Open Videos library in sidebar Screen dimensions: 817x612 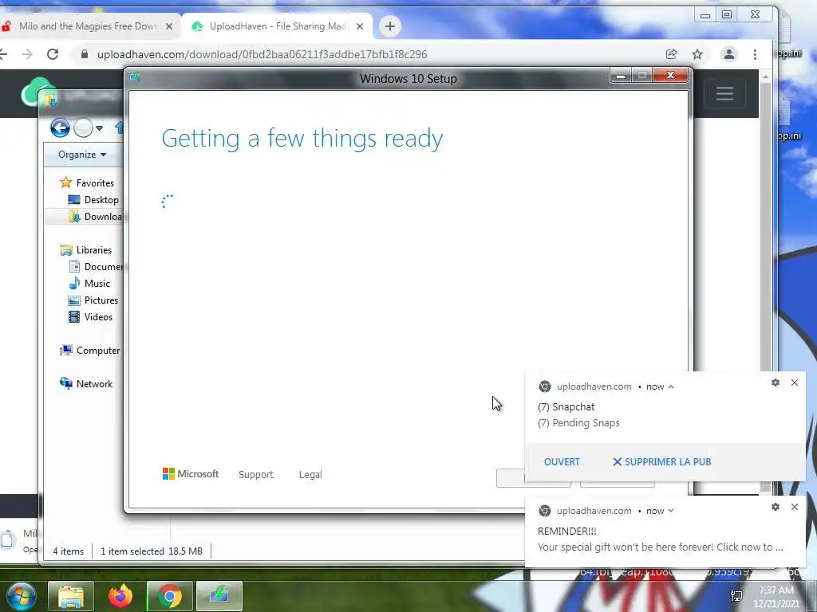click(90, 317)
